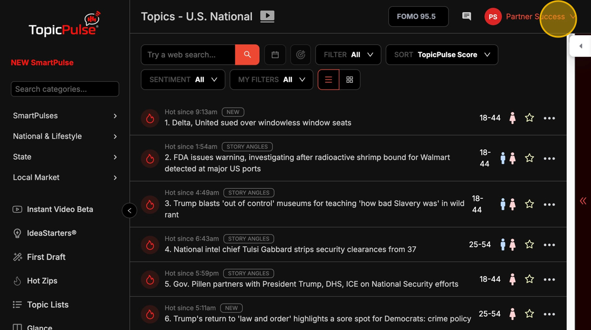Click the target goal icon

pyautogui.click(x=300, y=55)
